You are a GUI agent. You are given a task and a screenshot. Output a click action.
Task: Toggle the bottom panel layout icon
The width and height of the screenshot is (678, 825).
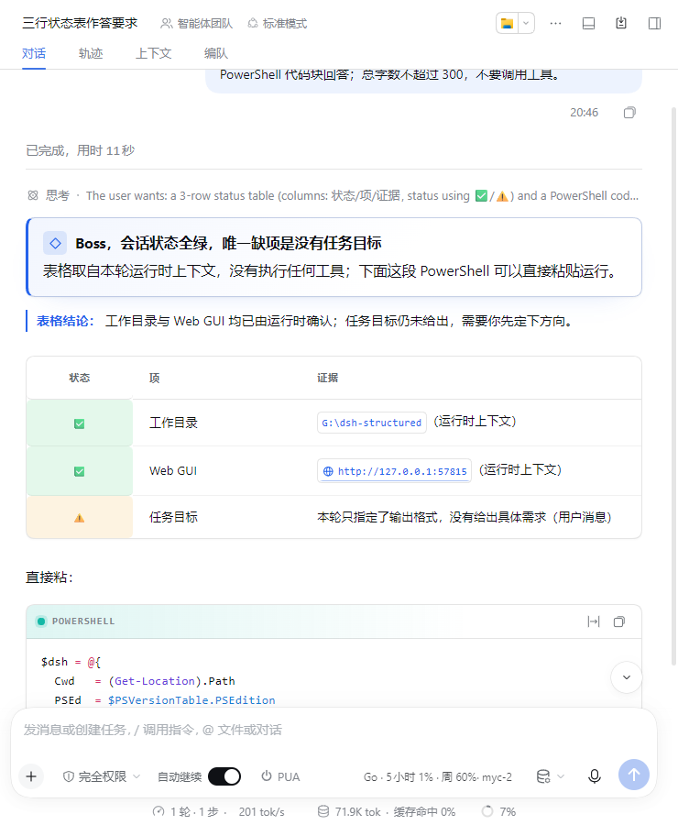[588, 23]
